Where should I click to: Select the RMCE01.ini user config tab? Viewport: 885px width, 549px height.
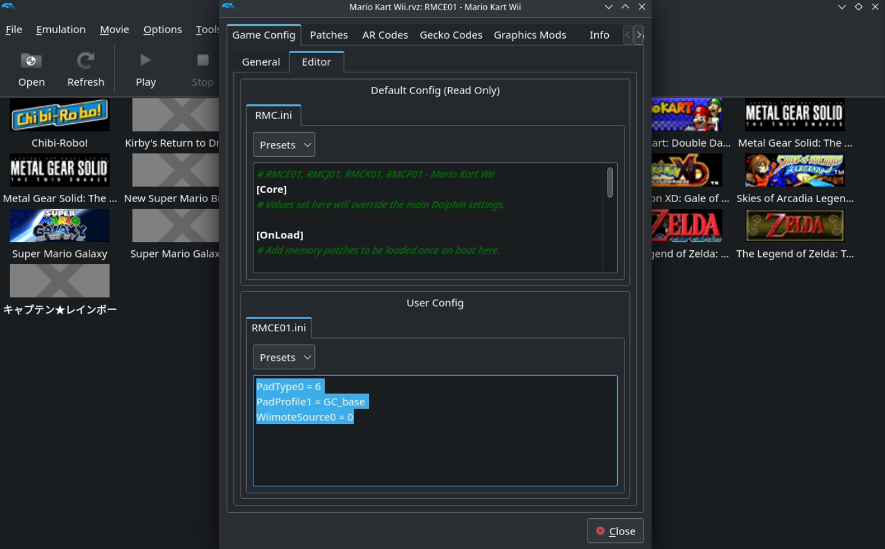coord(279,328)
